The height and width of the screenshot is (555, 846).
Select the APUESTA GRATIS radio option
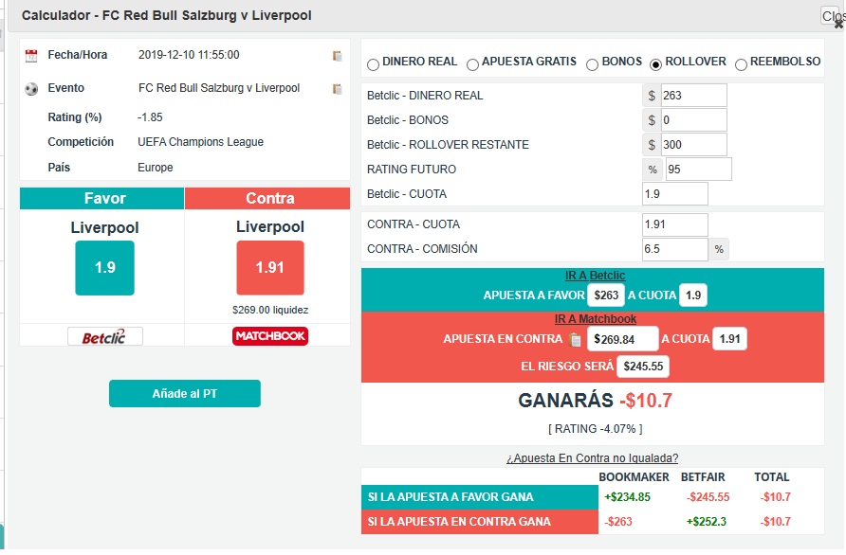tap(472, 64)
